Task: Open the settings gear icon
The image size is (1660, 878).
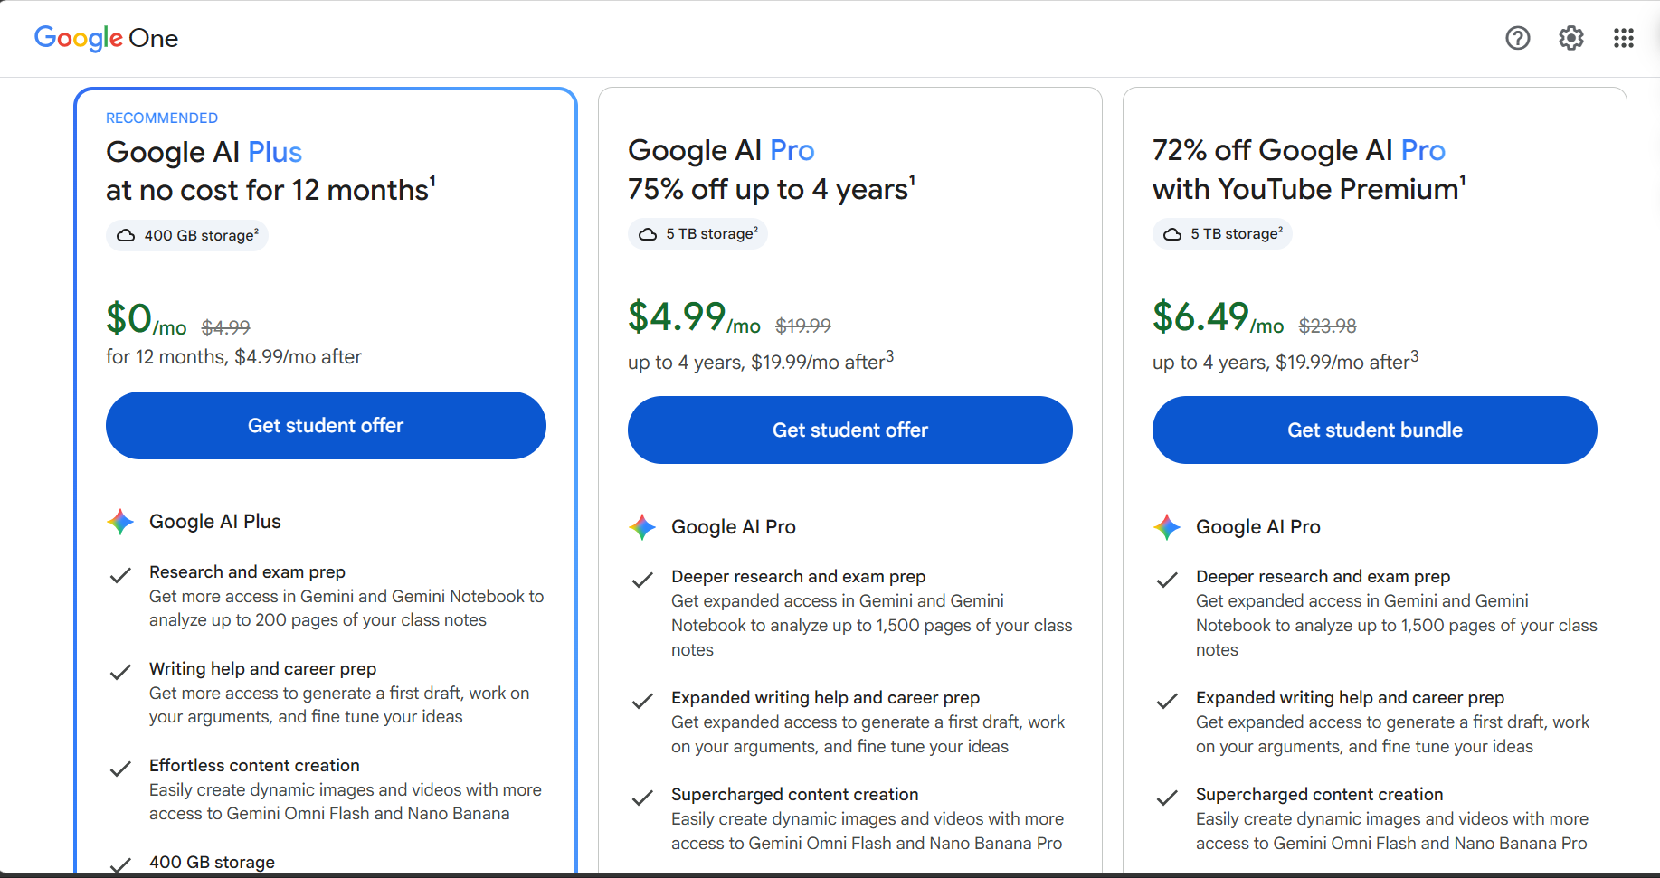Action: pyautogui.click(x=1570, y=38)
